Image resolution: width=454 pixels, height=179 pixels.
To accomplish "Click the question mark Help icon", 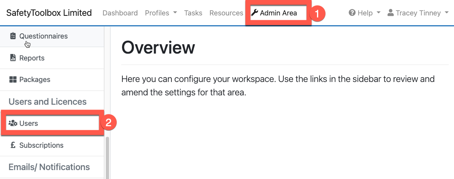I will click(x=352, y=13).
